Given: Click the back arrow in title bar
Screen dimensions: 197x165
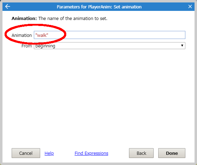Looking at the screenshot, I should point(7,7).
